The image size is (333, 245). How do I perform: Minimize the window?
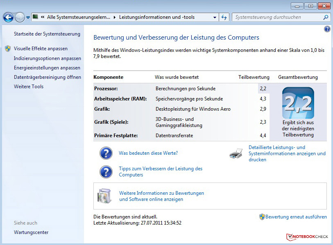click(x=297, y=6)
